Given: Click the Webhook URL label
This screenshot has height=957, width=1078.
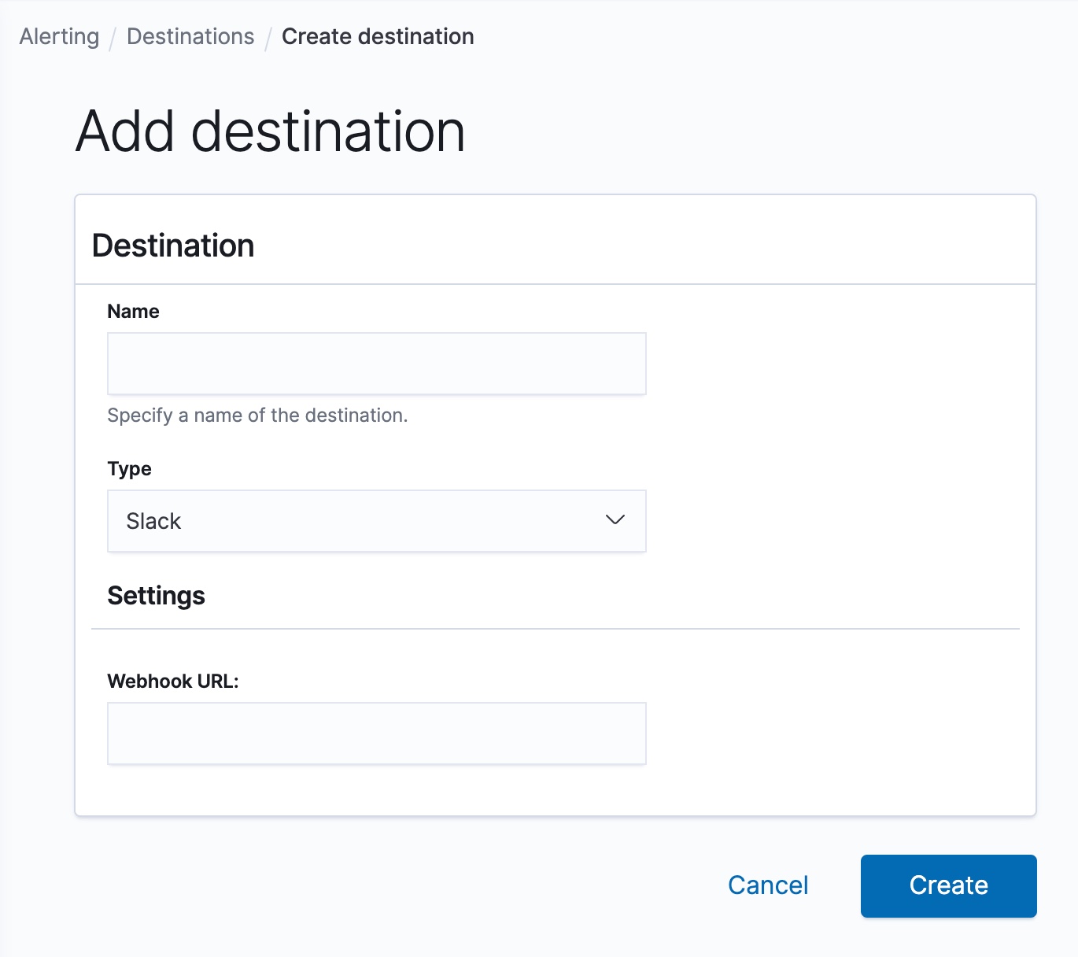Looking at the screenshot, I should click(172, 682).
